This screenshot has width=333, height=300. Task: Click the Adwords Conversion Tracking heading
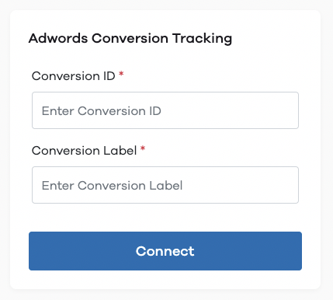pyautogui.click(x=130, y=39)
